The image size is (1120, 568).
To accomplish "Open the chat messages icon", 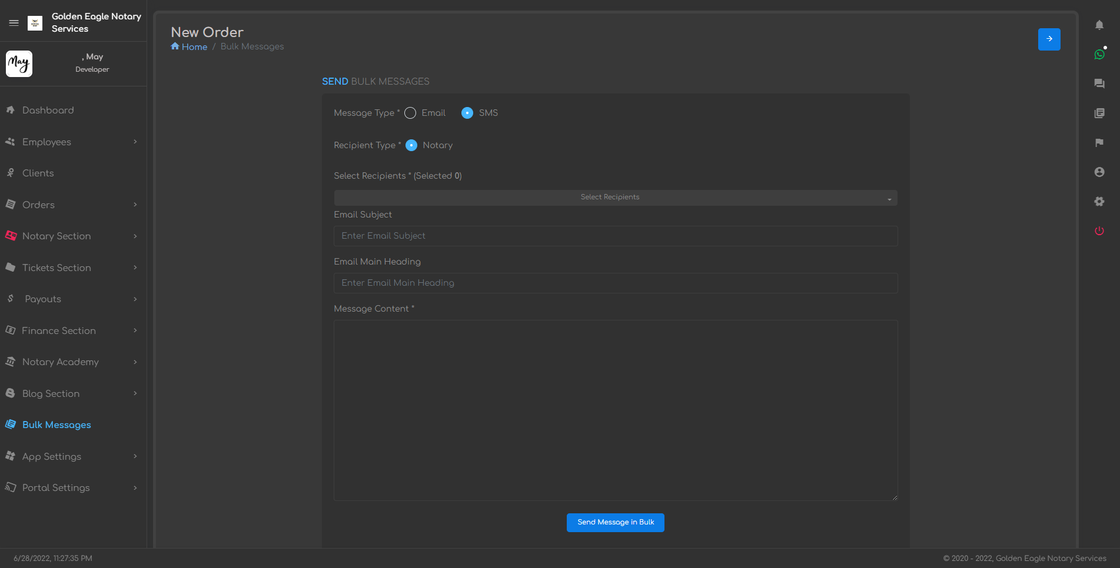I will [x=1099, y=83].
